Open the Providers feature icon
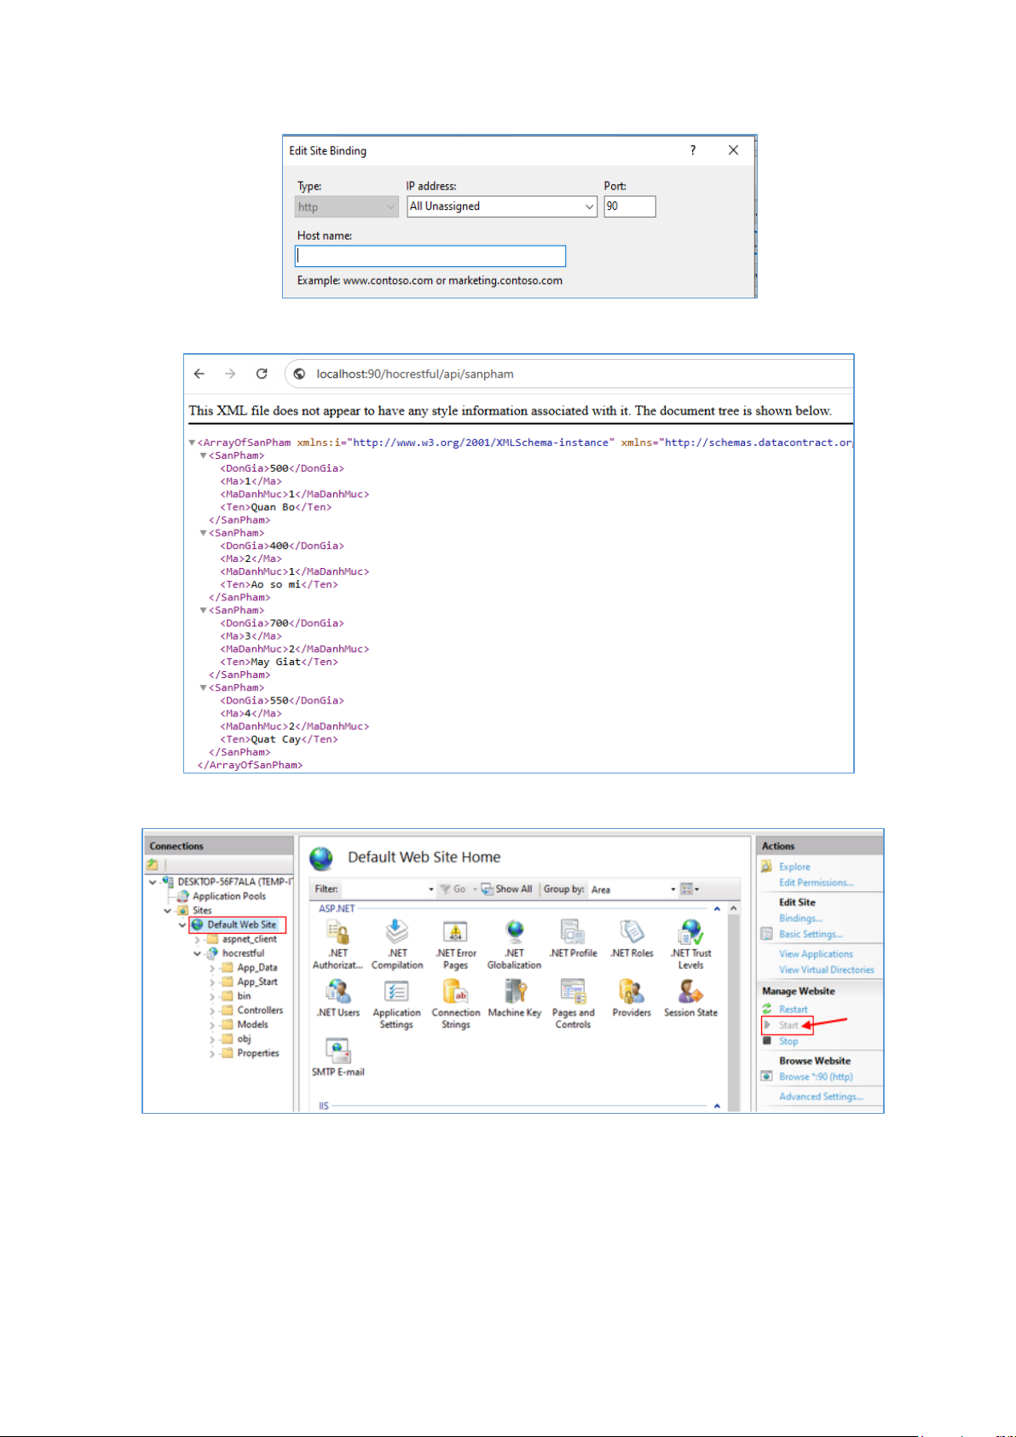 click(632, 992)
